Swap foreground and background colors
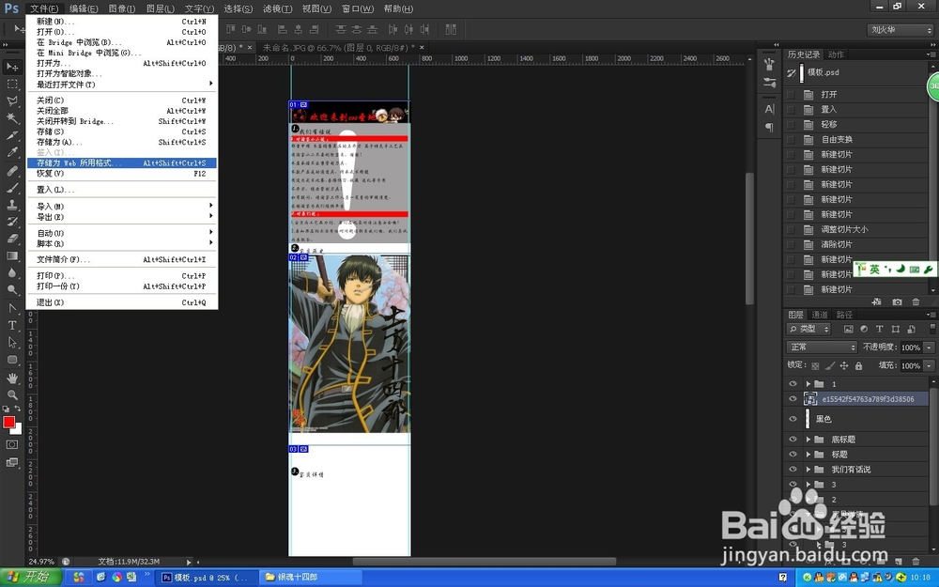The width and height of the screenshot is (939, 587). pyautogui.click(x=18, y=409)
